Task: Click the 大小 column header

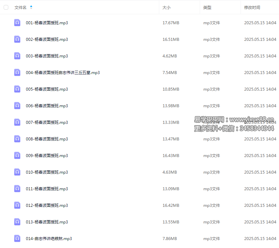Action: tap(167, 7)
